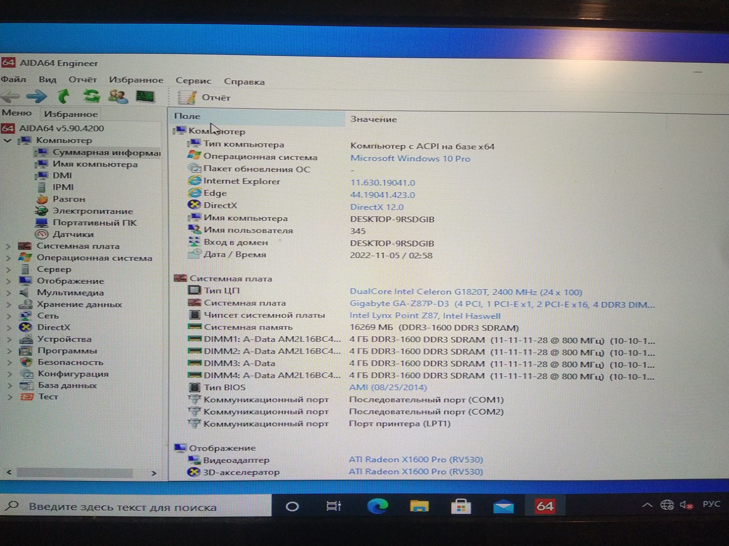
Task: Open Microsoft Edge from the taskbar
Action: (x=377, y=506)
